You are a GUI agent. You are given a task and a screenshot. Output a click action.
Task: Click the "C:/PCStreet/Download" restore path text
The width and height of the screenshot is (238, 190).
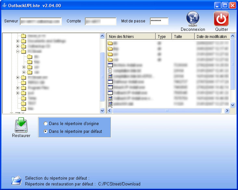119,184
